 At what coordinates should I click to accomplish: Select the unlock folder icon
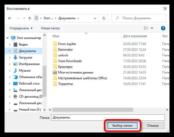[55, 55]
